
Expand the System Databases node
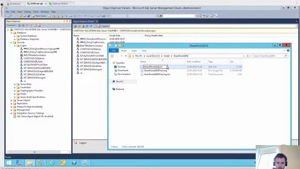tap(15, 36)
